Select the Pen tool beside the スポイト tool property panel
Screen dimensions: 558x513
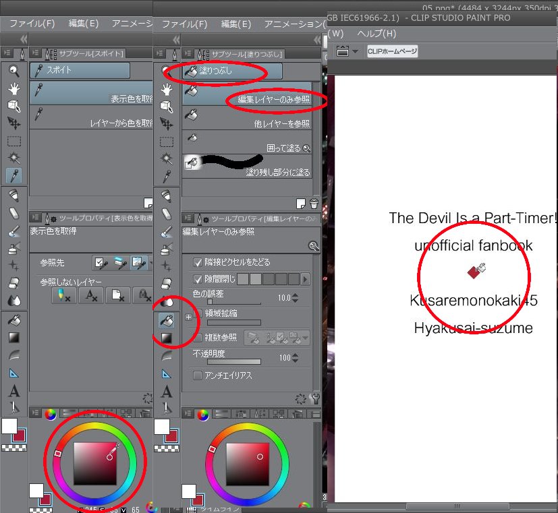(x=13, y=195)
